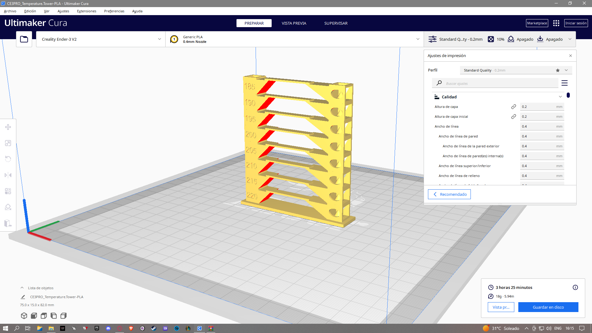Click the Guardar en disco button
Viewport: 592px width, 333px height.
click(x=548, y=307)
